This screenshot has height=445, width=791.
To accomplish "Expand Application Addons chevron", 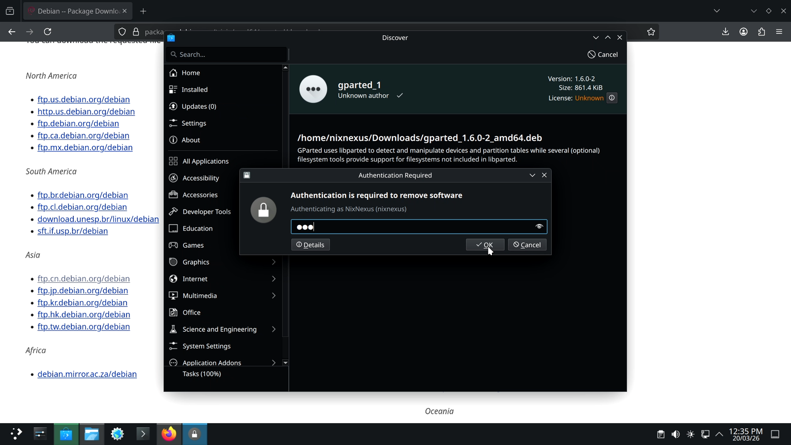I will click(274, 362).
